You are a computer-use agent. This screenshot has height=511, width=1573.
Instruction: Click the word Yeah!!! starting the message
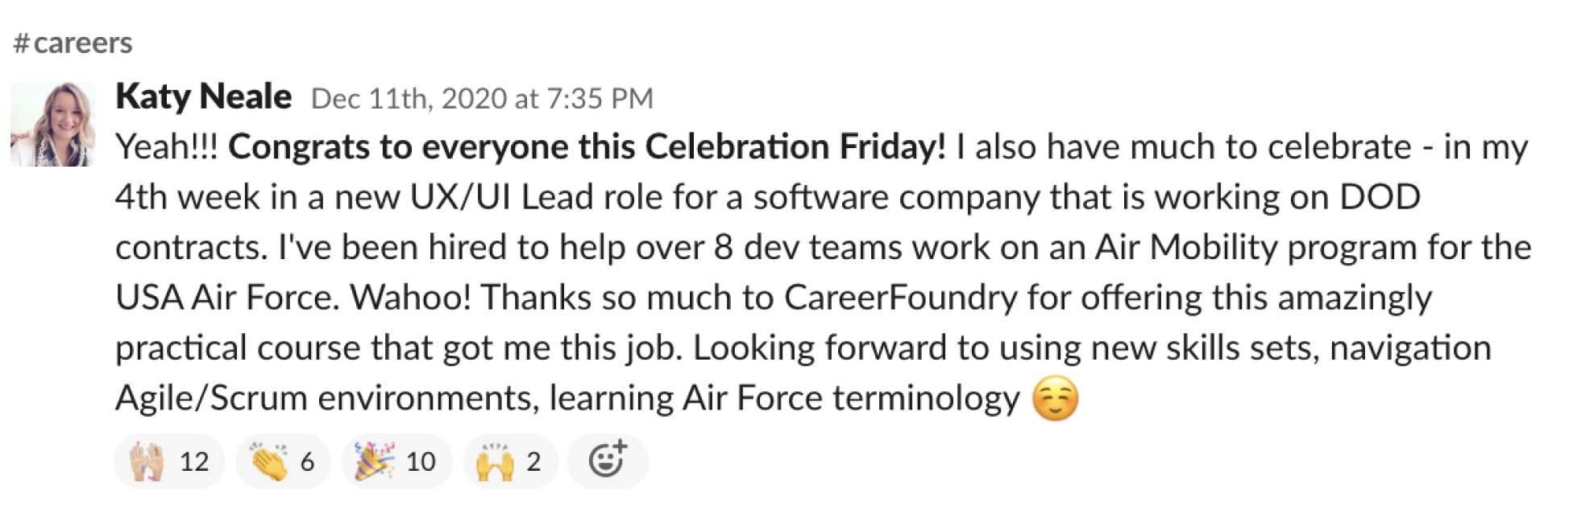click(166, 146)
